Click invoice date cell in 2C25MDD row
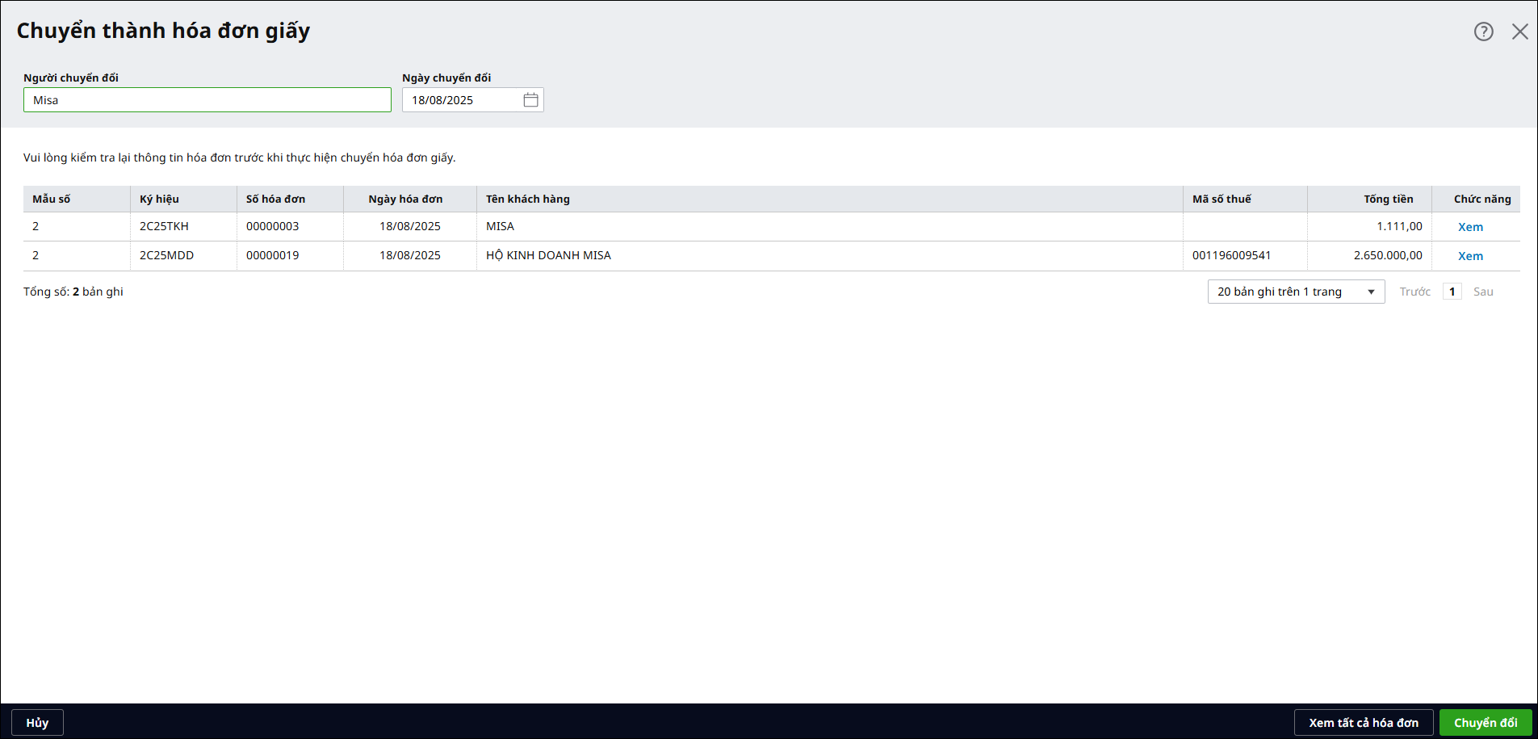Viewport: 1538px width, 739px height. [410, 255]
